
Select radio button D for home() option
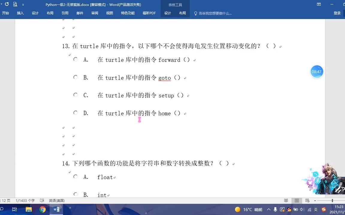point(75,113)
